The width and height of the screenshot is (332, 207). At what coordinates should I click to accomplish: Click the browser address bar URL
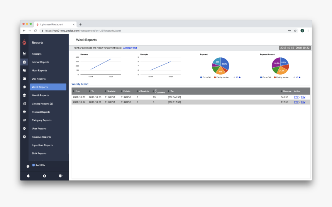(83, 31)
